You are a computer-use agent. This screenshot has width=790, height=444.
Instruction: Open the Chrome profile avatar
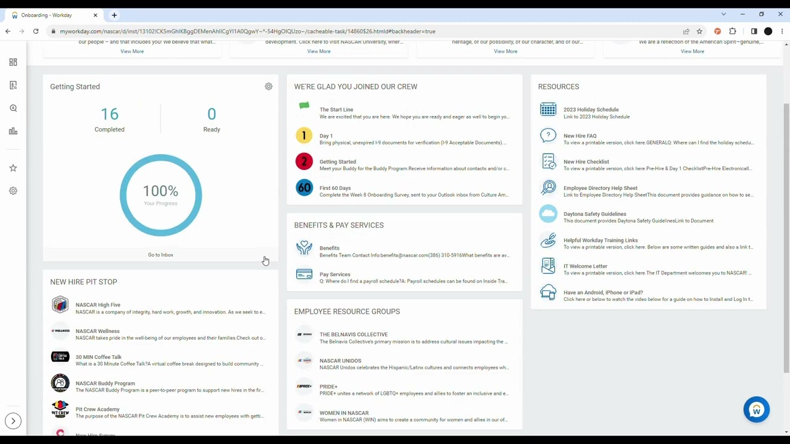point(768,31)
